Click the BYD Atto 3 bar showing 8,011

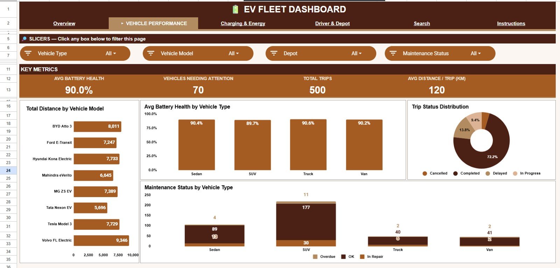pyautogui.click(x=97, y=126)
